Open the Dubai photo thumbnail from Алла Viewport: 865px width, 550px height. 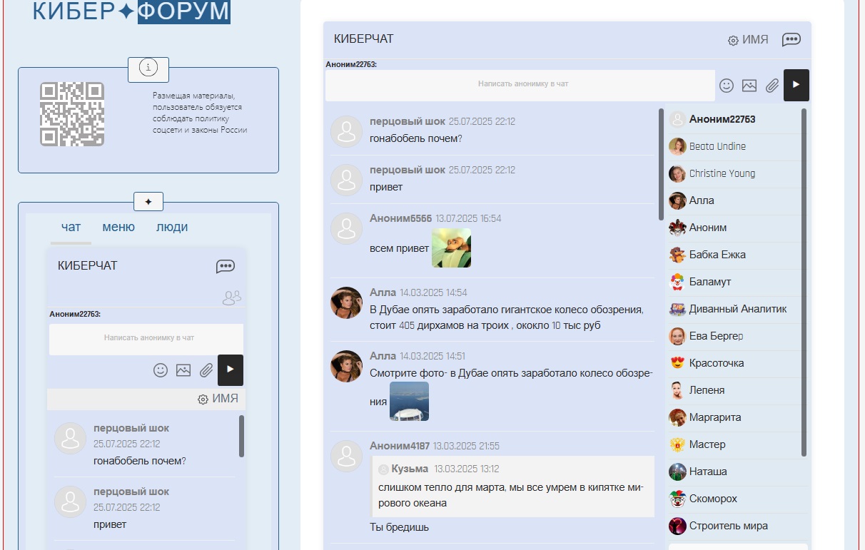tap(409, 401)
